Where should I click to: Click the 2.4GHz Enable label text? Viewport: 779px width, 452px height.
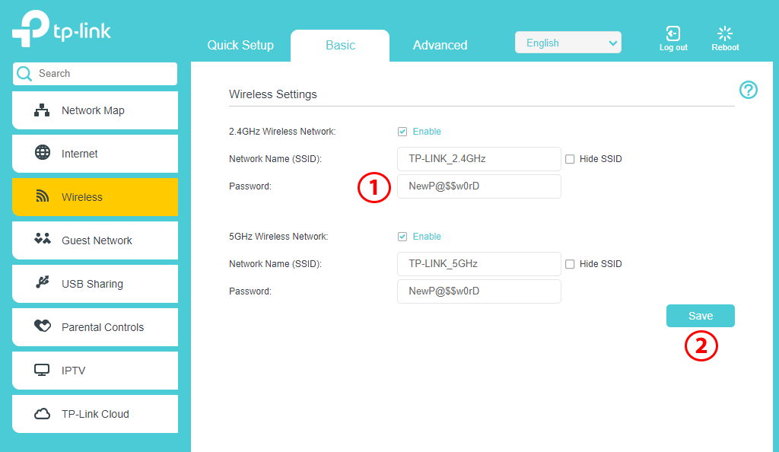tap(427, 132)
